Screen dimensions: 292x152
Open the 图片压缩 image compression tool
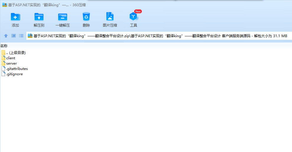(x=110, y=16)
